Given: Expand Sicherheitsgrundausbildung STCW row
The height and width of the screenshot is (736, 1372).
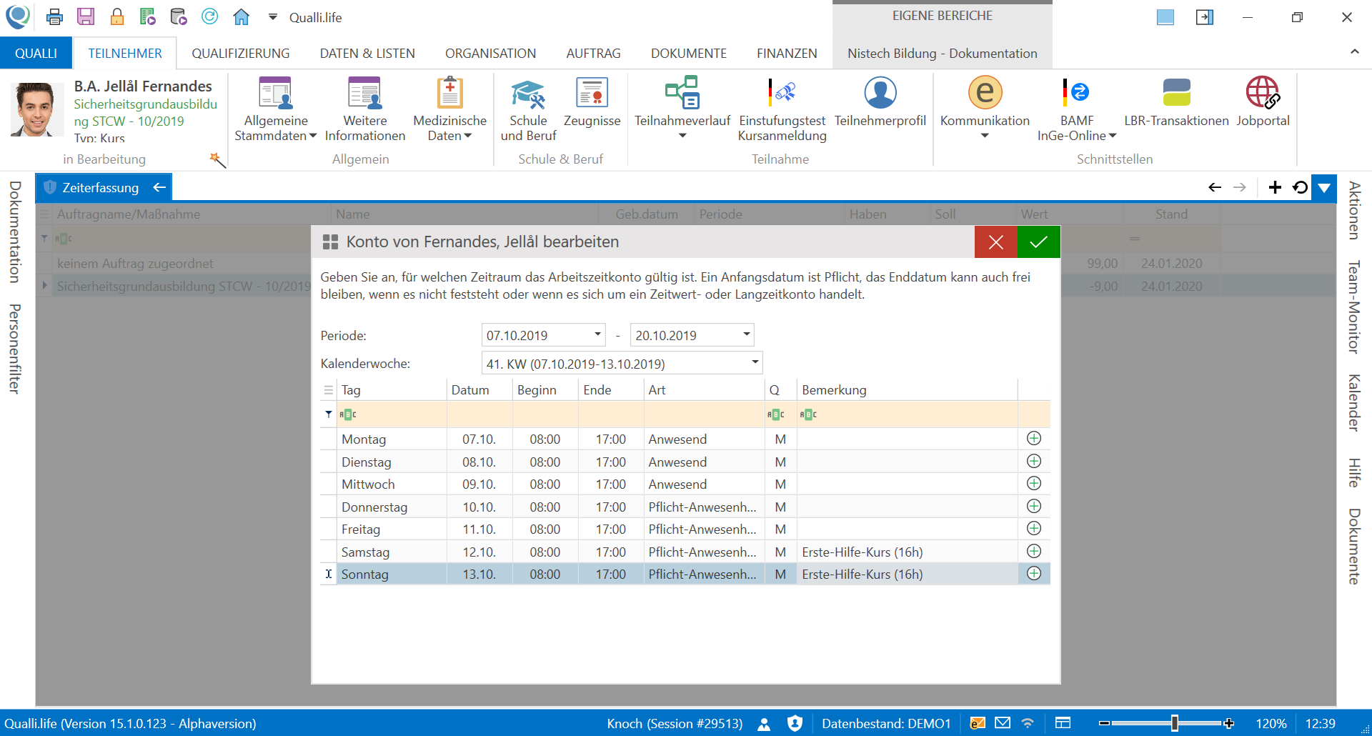Looking at the screenshot, I should [x=45, y=286].
